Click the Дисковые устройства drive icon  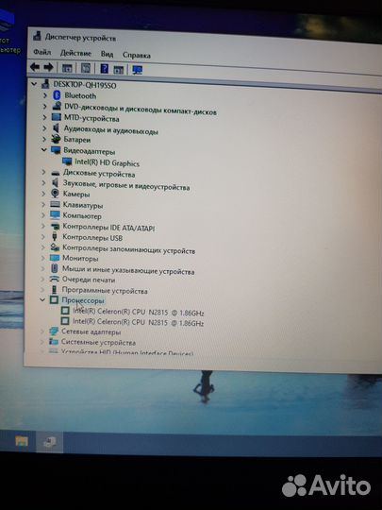56,173
